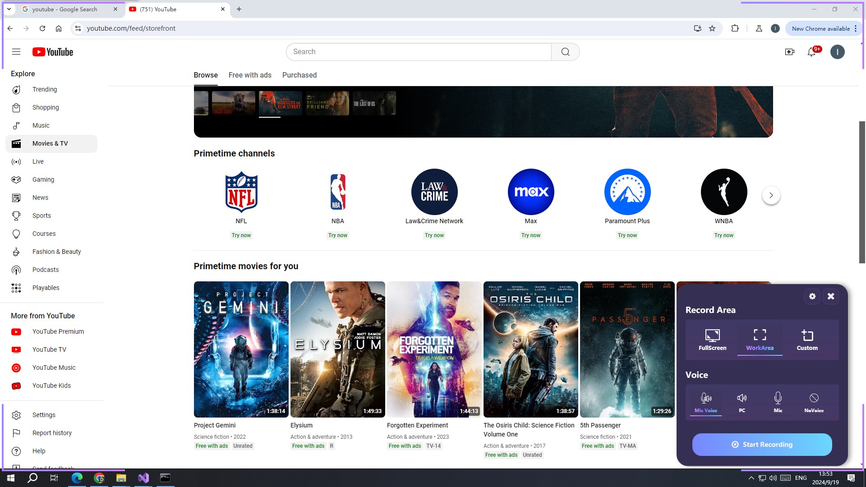Open the Elysium movie poster

coord(337,349)
